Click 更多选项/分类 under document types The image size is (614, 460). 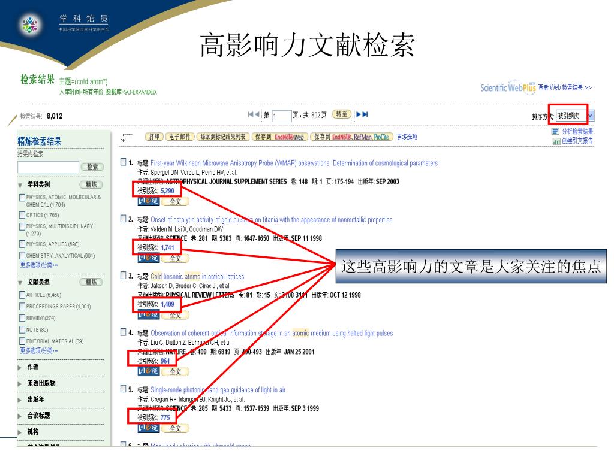coord(39,351)
